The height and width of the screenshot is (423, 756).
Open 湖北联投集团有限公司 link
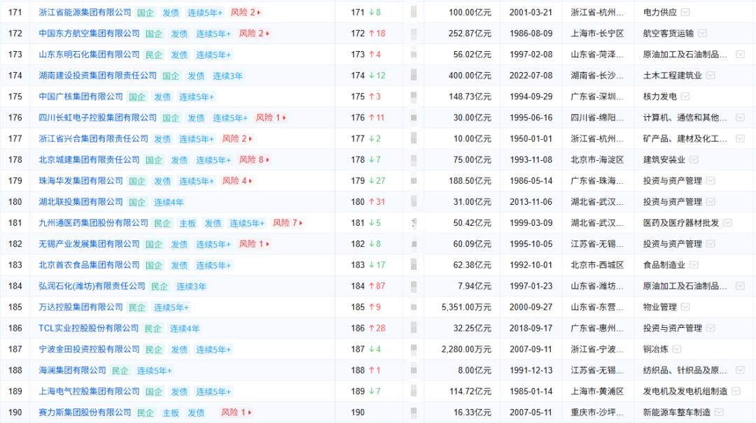(x=80, y=202)
